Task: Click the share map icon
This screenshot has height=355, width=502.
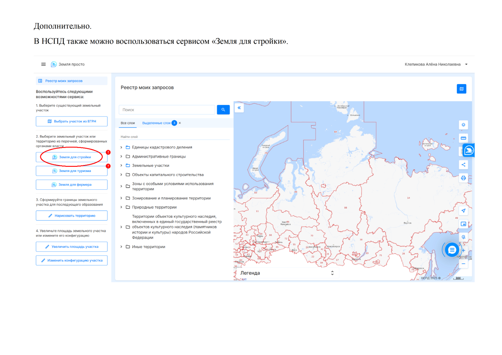Action: click(463, 165)
